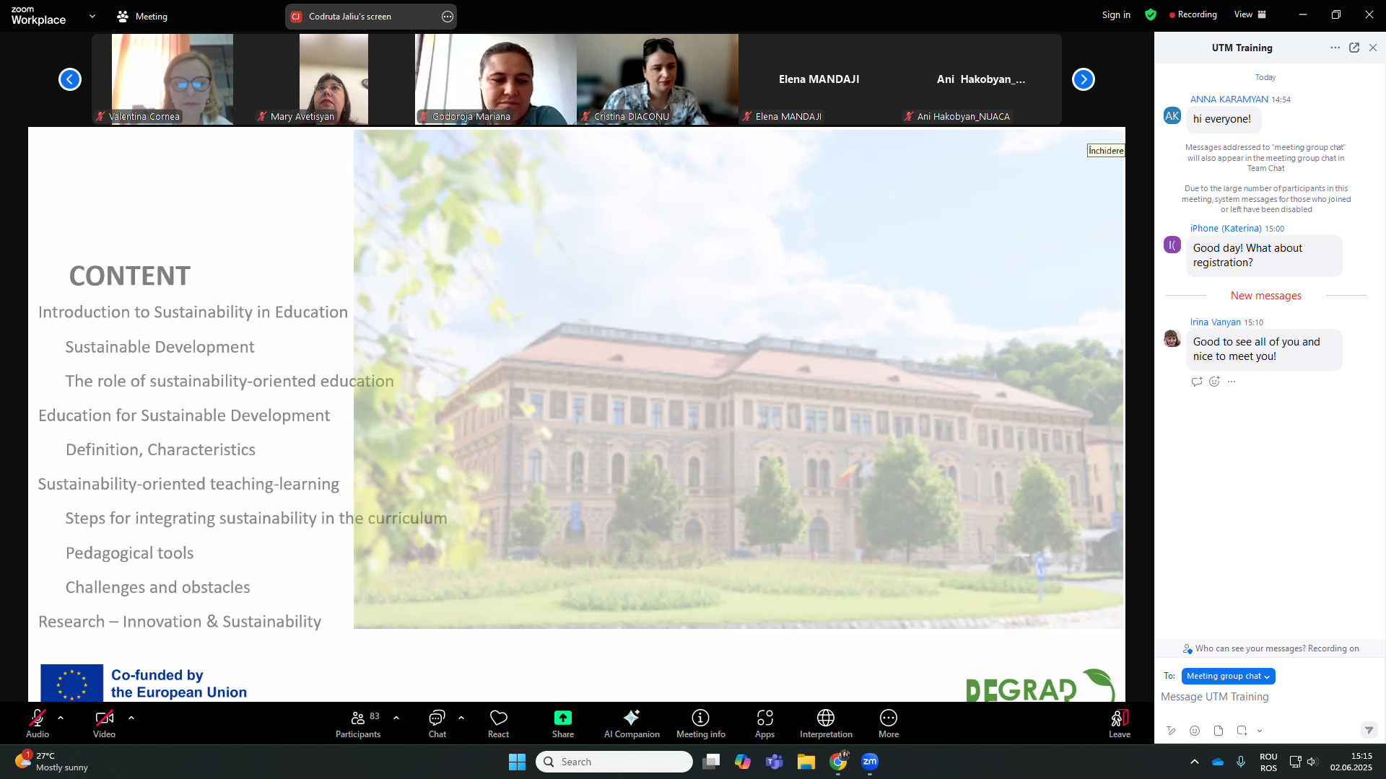Toggle the Chat panel button
Viewport: 1386px width, 779px height.
[x=437, y=723]
